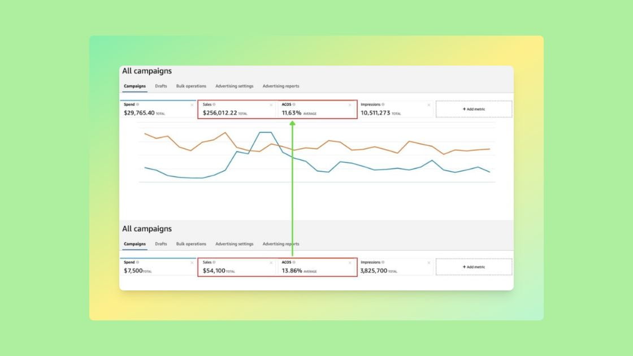This screenshot has height=356, width=633.
Task: Click the info icon beside Spend in the $29,765.40 card
Action: click(137, 105)
